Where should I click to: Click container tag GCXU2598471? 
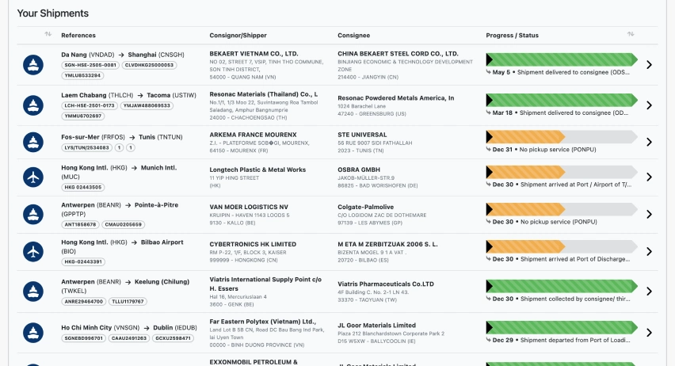coord(173,338)
